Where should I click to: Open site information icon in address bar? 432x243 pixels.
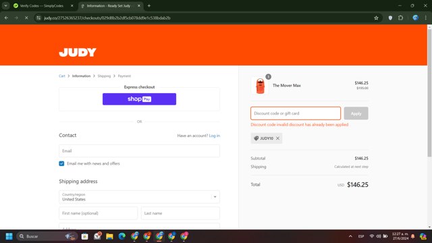point(38,18)
